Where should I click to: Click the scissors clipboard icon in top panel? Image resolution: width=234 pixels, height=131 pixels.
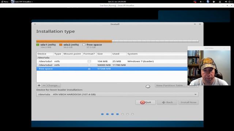(220, 1)
